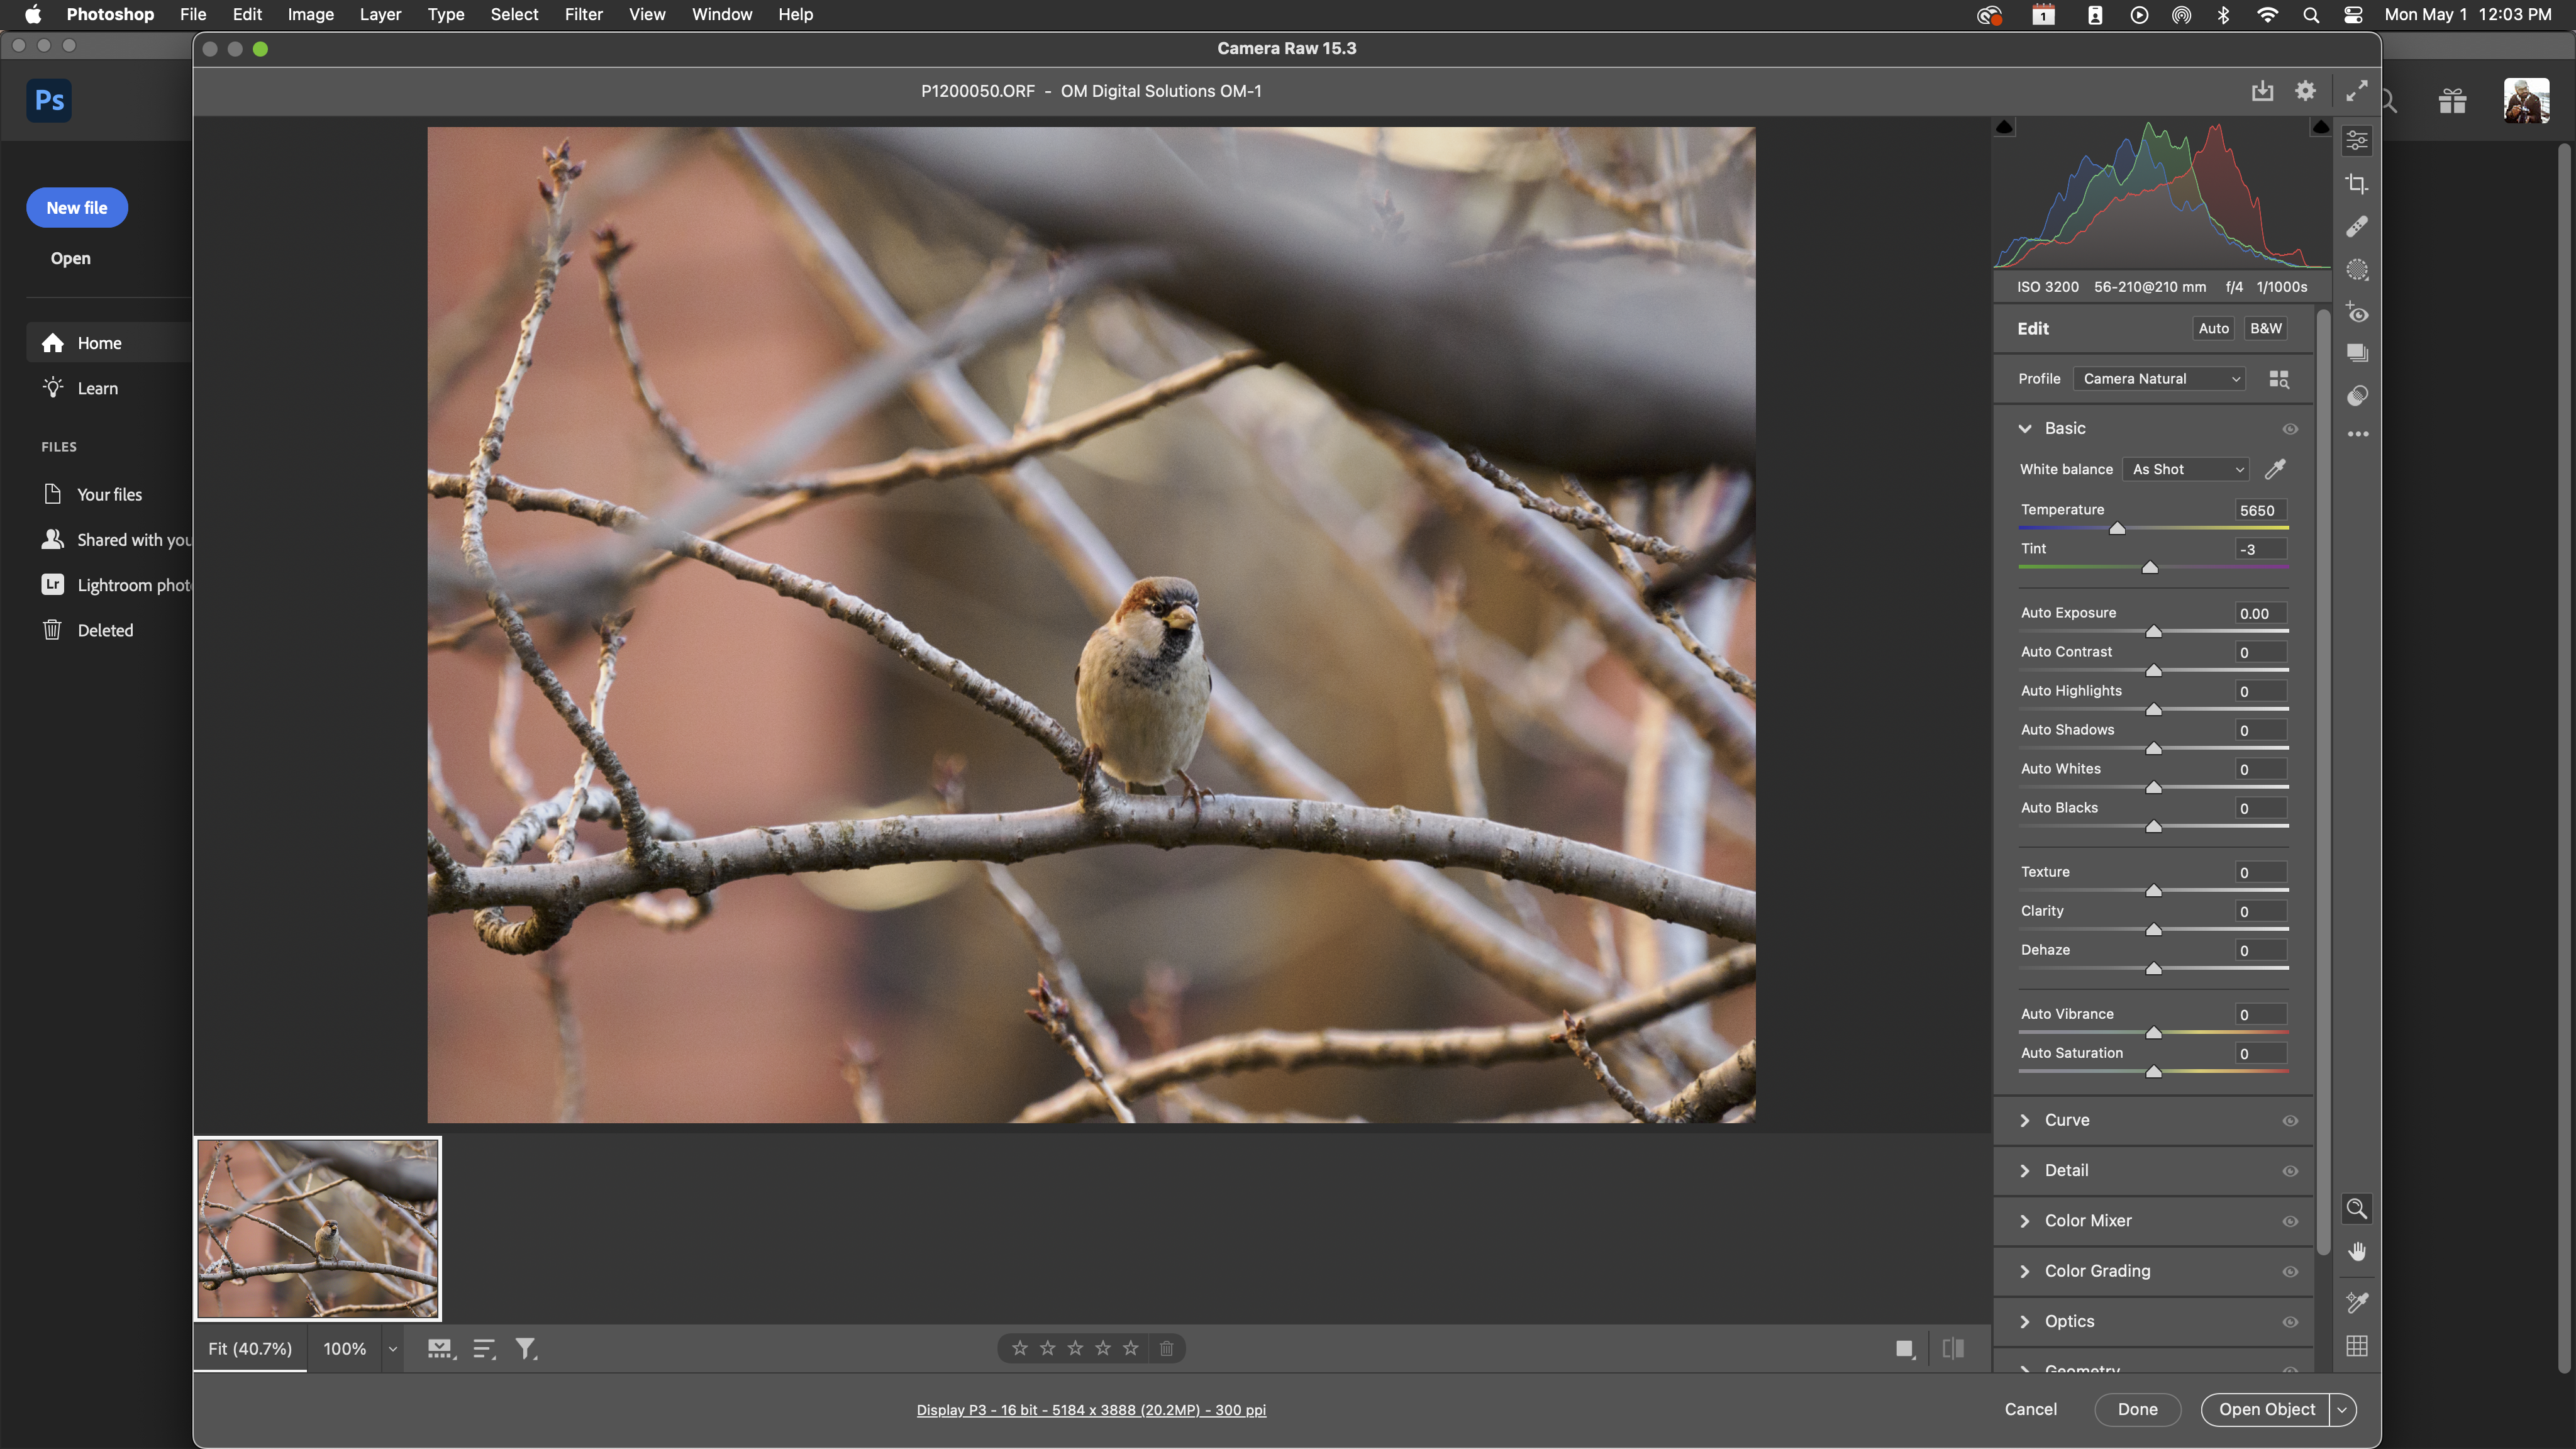Viewport: 2576px width, 1449px height.
Task: Select the Hand tool icon
Action: pyautogui.click(x=2357, y=1252)
